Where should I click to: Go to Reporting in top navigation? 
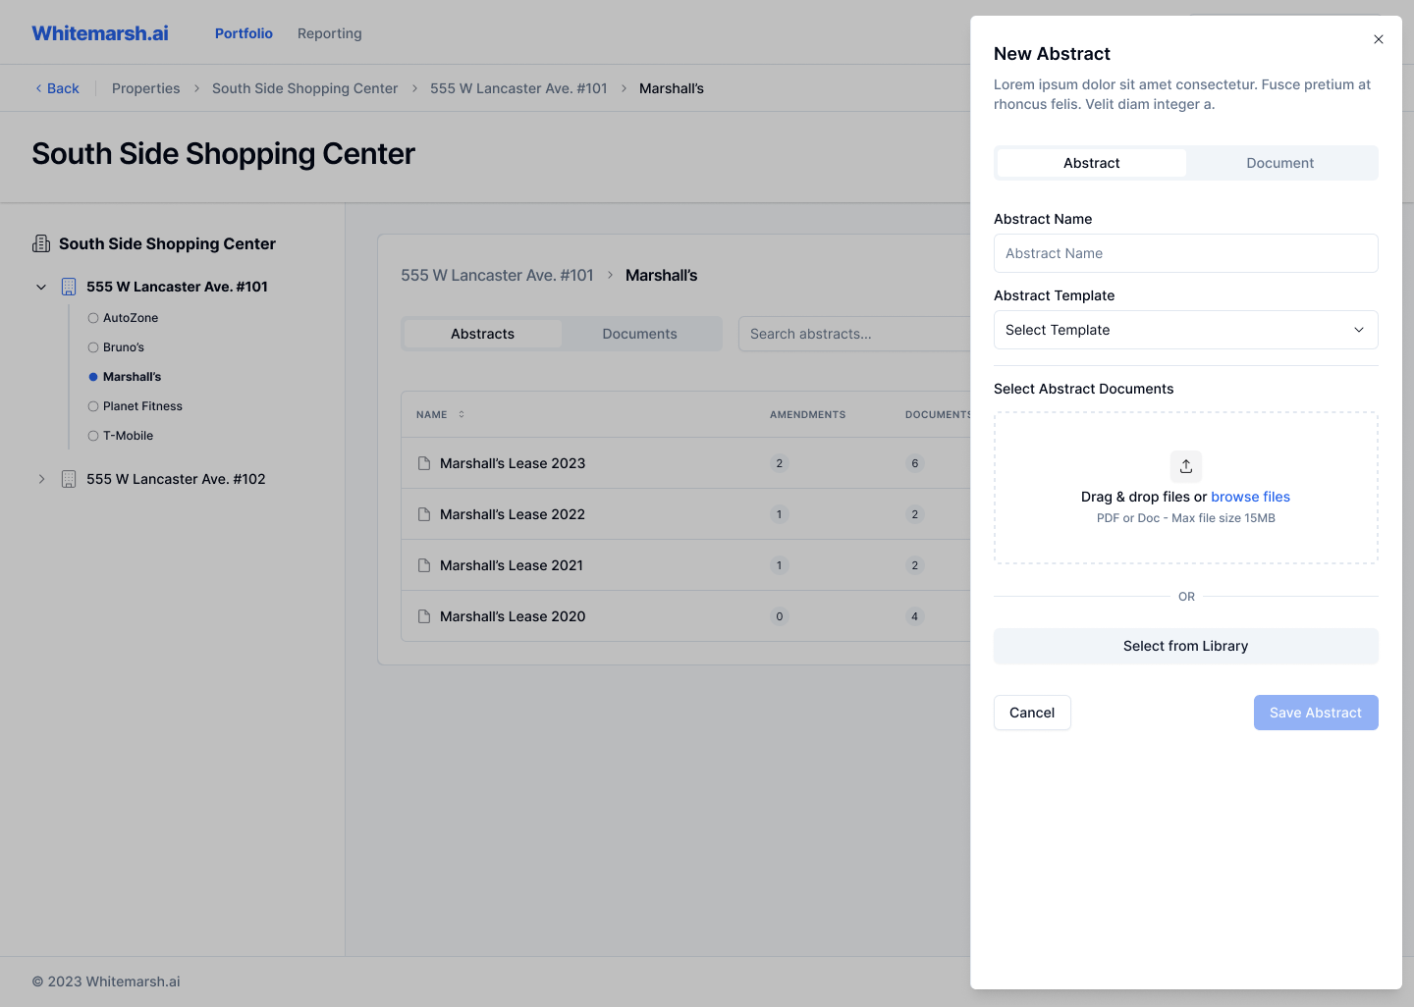pos(330,33)
